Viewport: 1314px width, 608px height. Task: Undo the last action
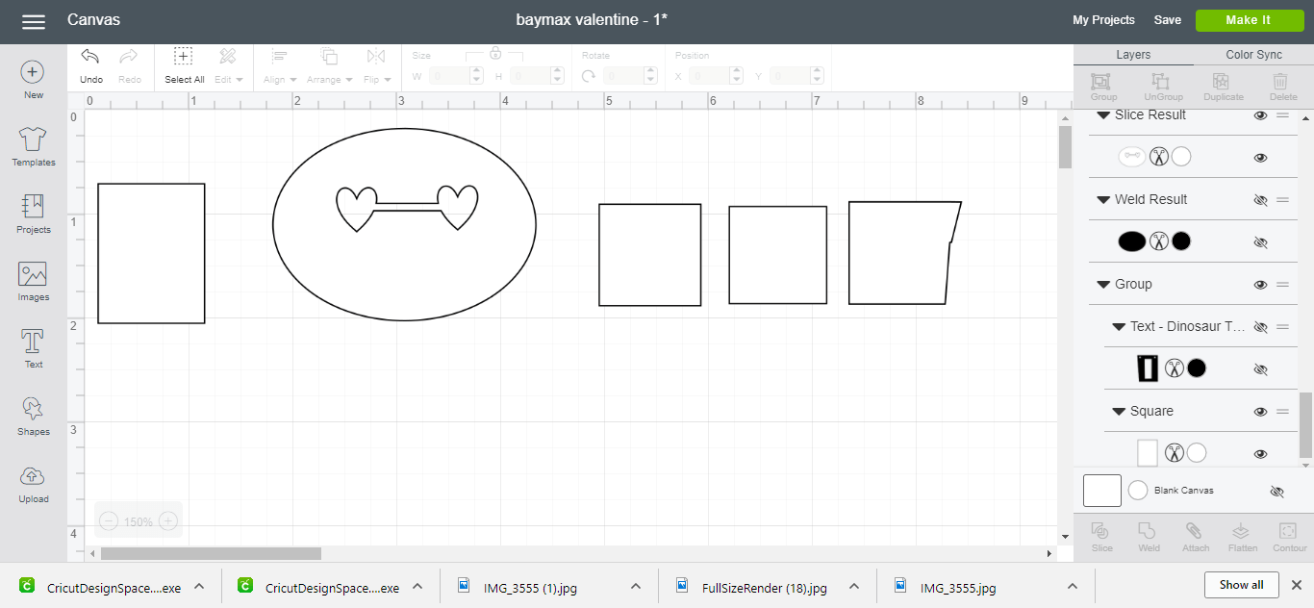pyautogui.click(x=91, y=66)
